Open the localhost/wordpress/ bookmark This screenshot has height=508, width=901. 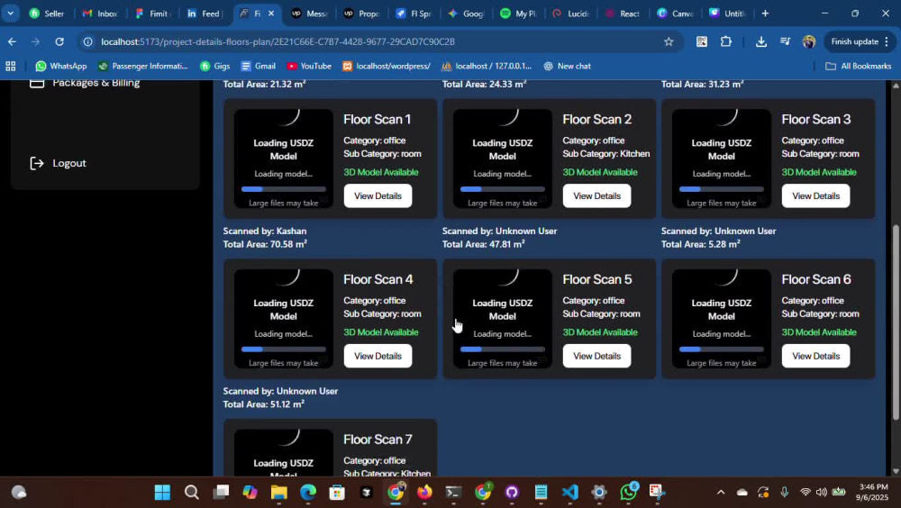coord(387,66)
